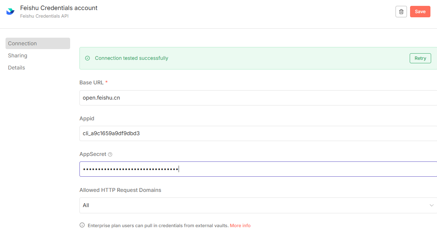This screenshot has width=437, height=232.
Task: Focus the Base URL field with open.feishu.cn
Action: [258, 98]
